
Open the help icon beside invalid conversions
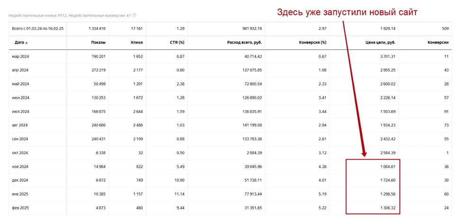(x=135, y=15)
